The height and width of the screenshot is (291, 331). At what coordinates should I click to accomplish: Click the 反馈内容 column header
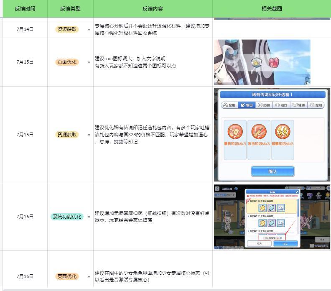tap(153, 8)
